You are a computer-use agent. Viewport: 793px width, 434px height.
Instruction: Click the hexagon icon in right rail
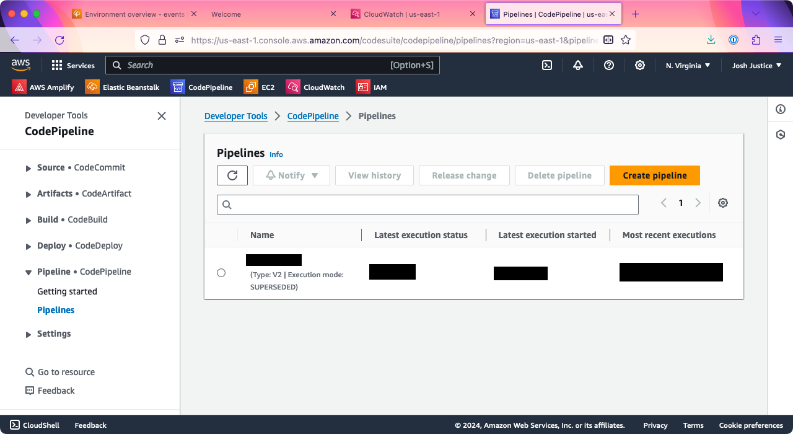click(x=781, y=135)
